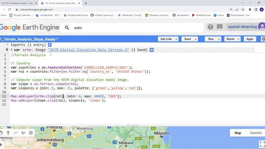265x149 pixels.
Task: Open the Canva bookmark
Action: (219, 15)
